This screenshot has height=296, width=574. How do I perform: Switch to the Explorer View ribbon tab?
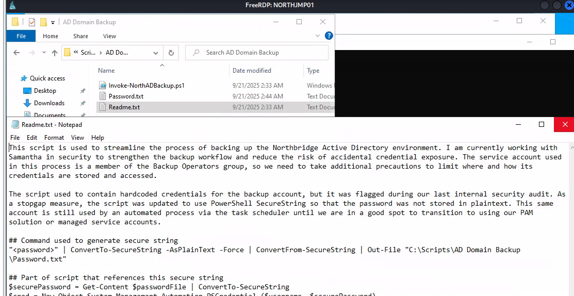point(109,36)
